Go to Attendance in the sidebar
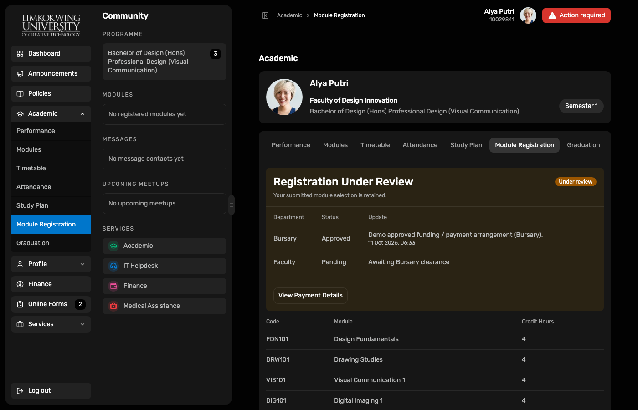This screenshot has height=410, width=638. click(51, 187)
